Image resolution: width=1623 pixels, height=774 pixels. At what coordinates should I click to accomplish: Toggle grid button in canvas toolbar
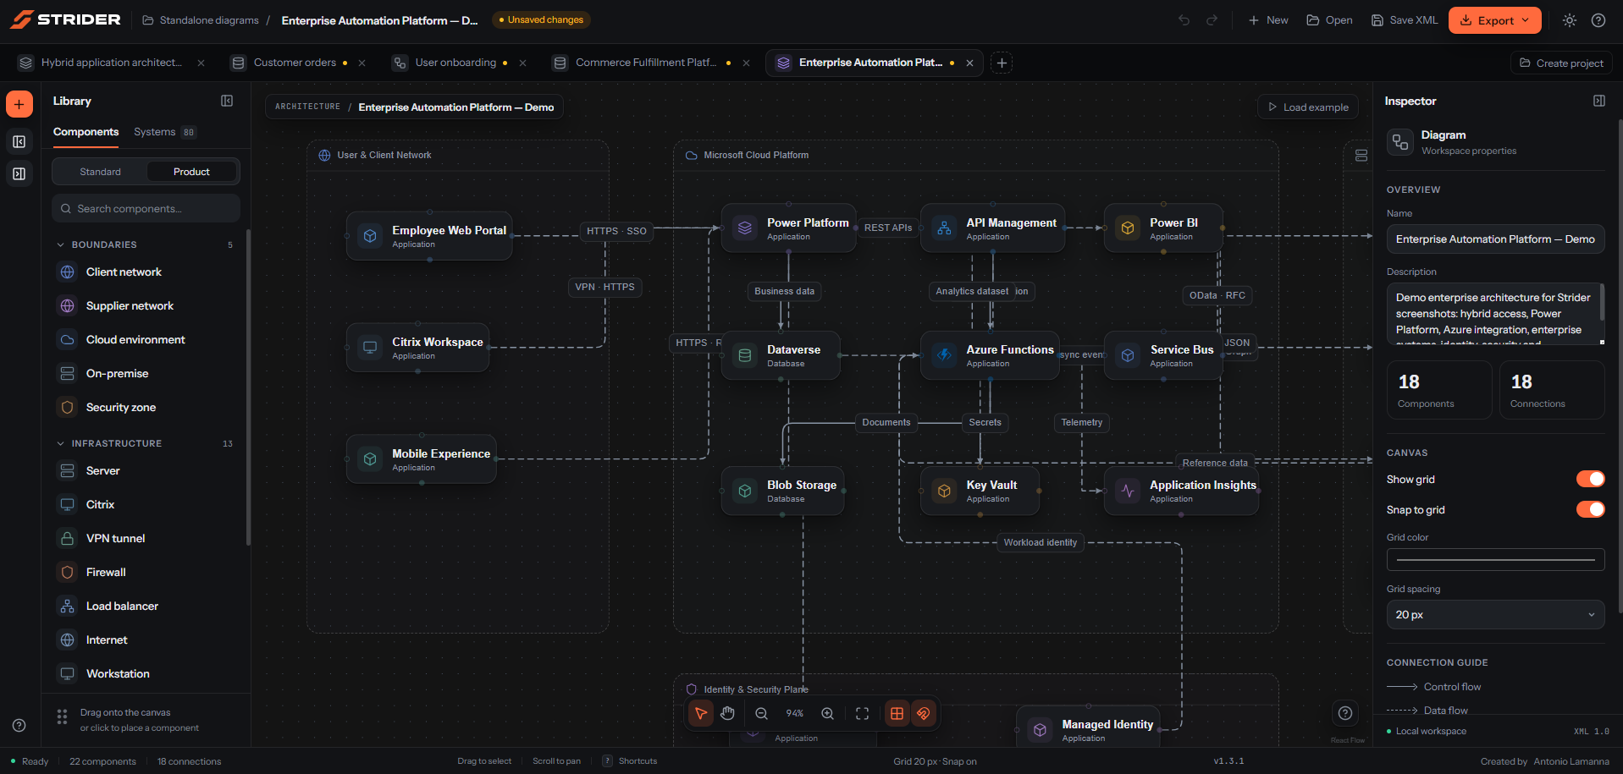pyautogui.click(x=897, y=714)
